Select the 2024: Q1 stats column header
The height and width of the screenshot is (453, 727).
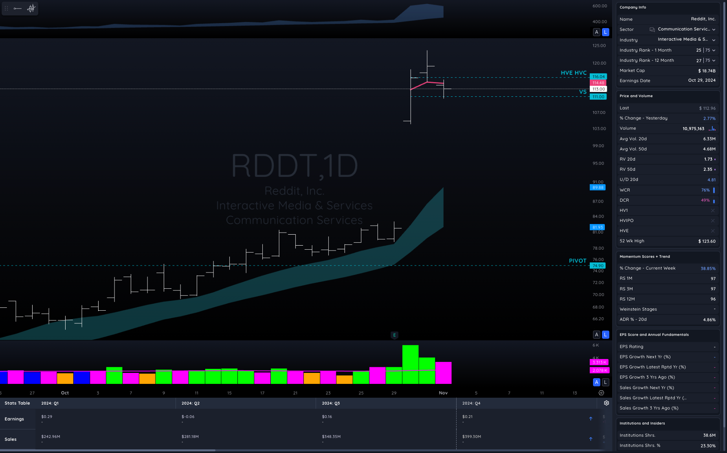pos(50,403)
